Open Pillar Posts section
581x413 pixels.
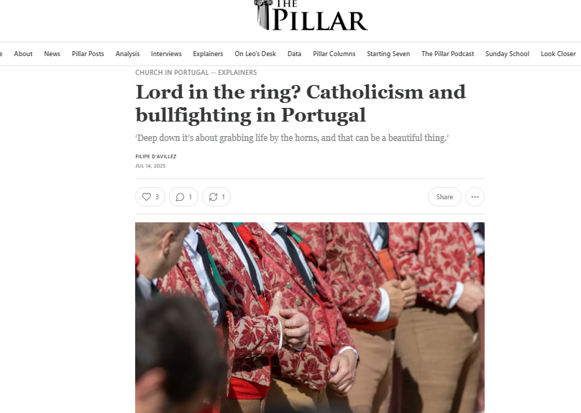pyautogui.click(x=88, y=54)
